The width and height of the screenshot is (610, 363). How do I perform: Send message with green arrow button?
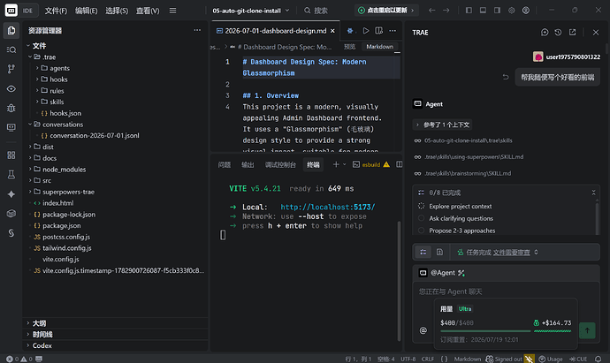(x=587, y=330)
